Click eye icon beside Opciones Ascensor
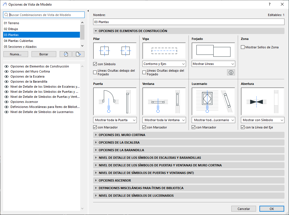 coord(6,102)
